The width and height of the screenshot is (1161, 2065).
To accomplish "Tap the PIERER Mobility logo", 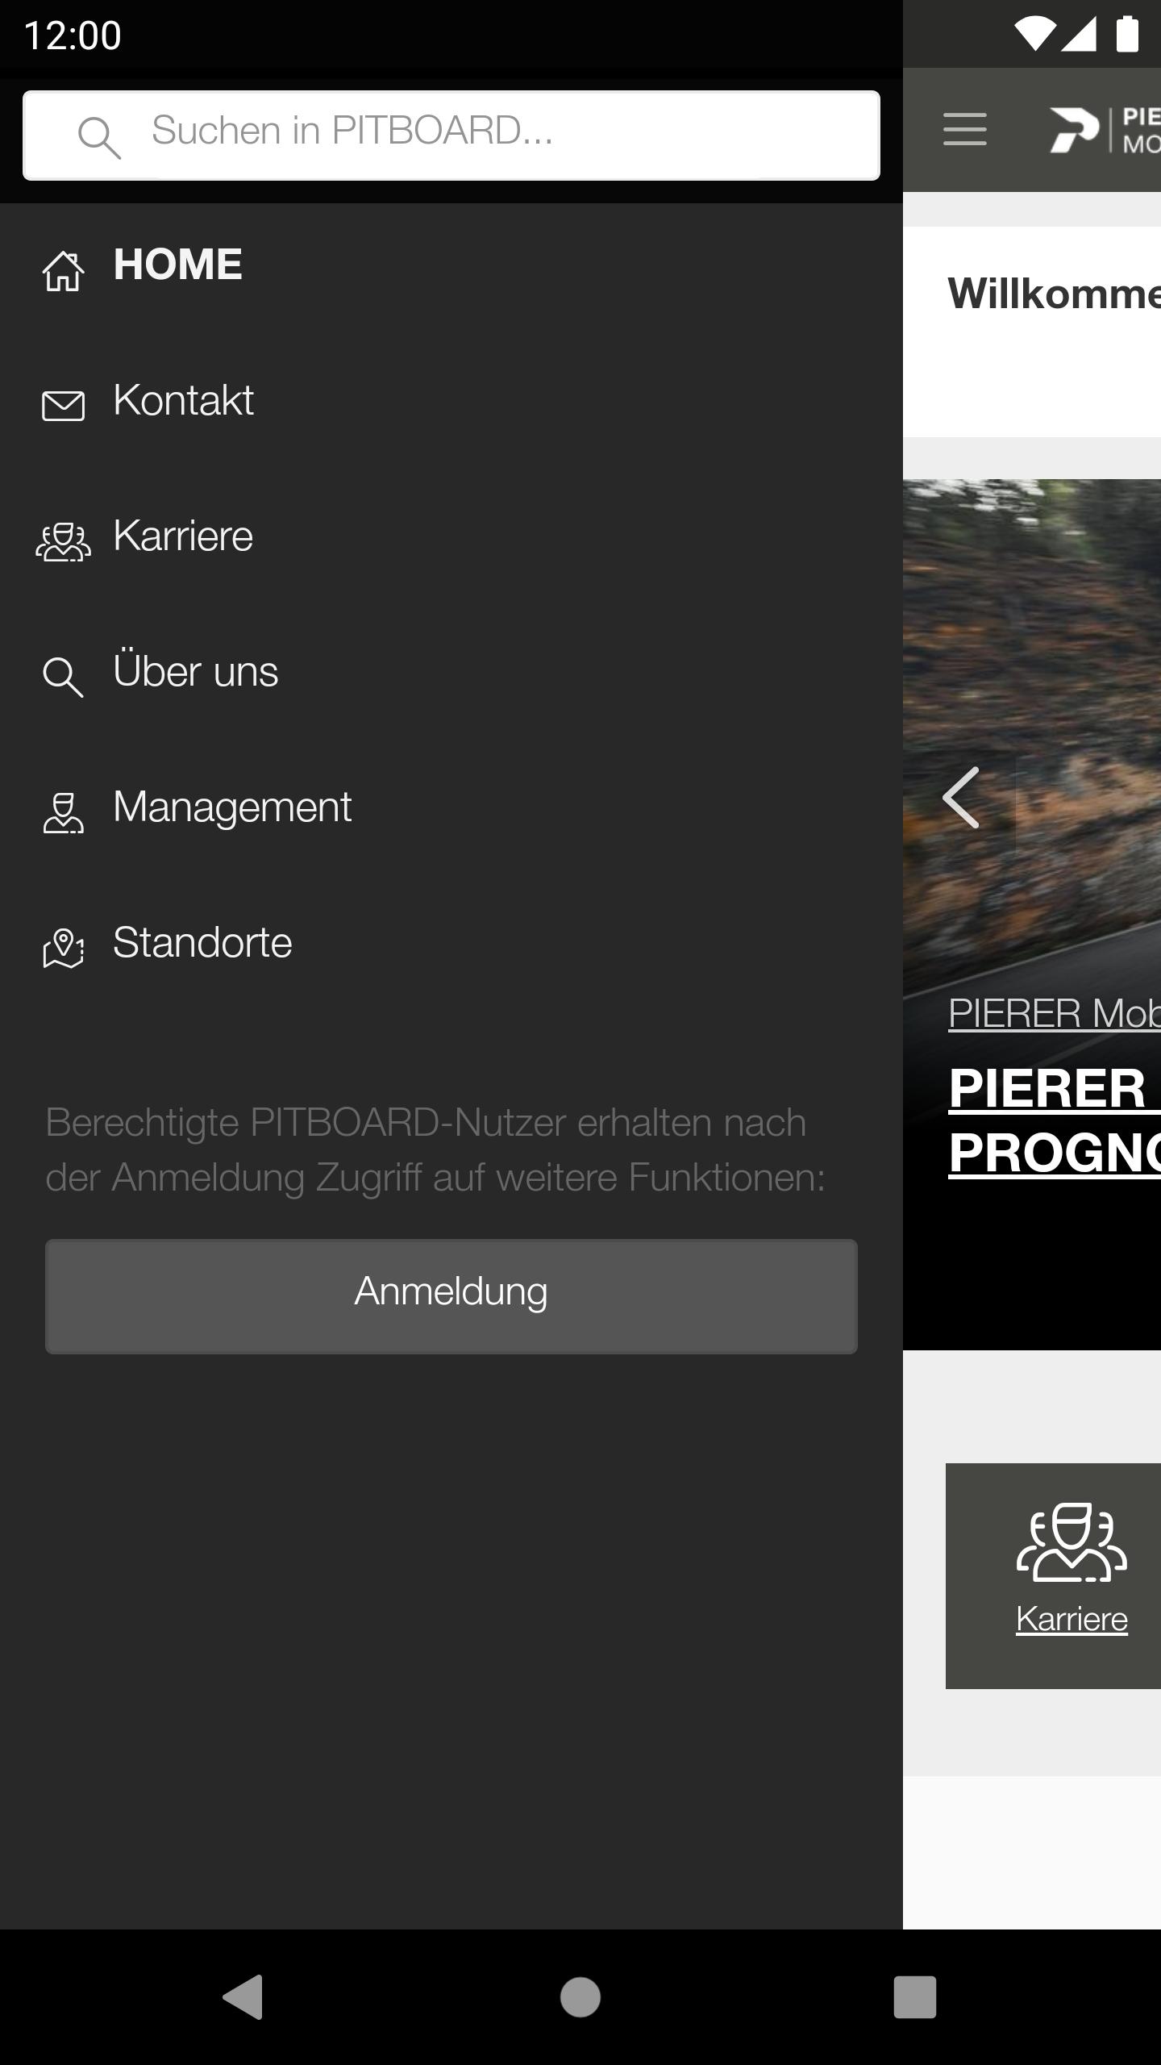I will 1104,129.
